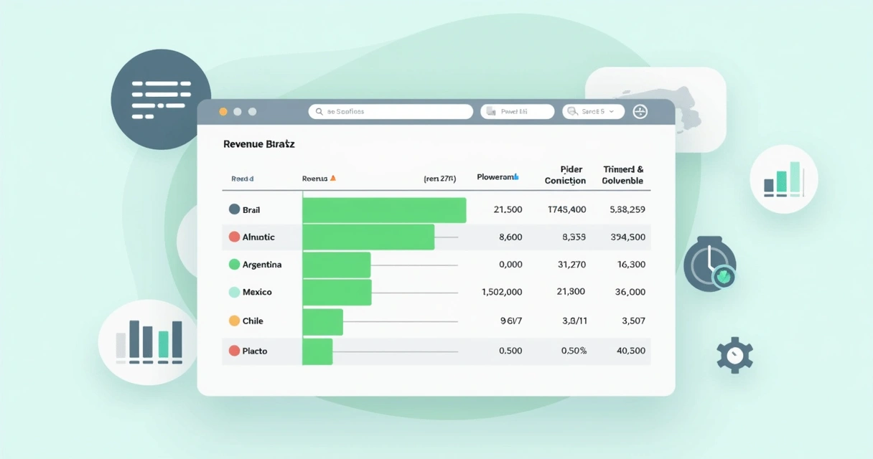Click the Ploweram column header
The width and height of the screenshot is (873, 459).
pyautogui.click(x=498, y=177)
